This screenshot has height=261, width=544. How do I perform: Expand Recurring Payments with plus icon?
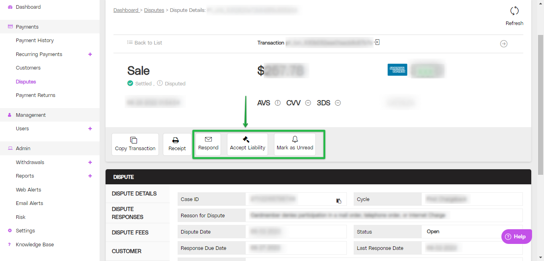[x=90, y=54]
